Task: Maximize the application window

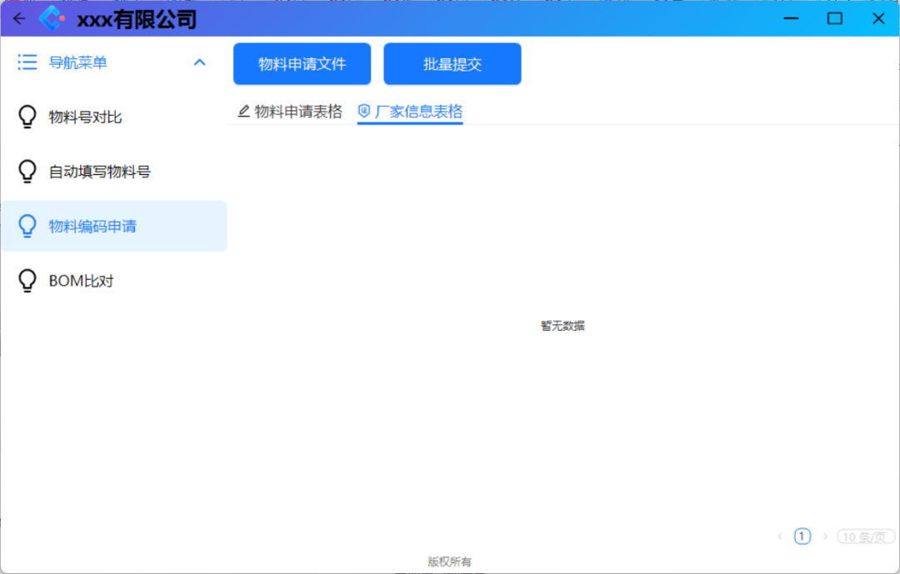Action: (x=834, y=18)
